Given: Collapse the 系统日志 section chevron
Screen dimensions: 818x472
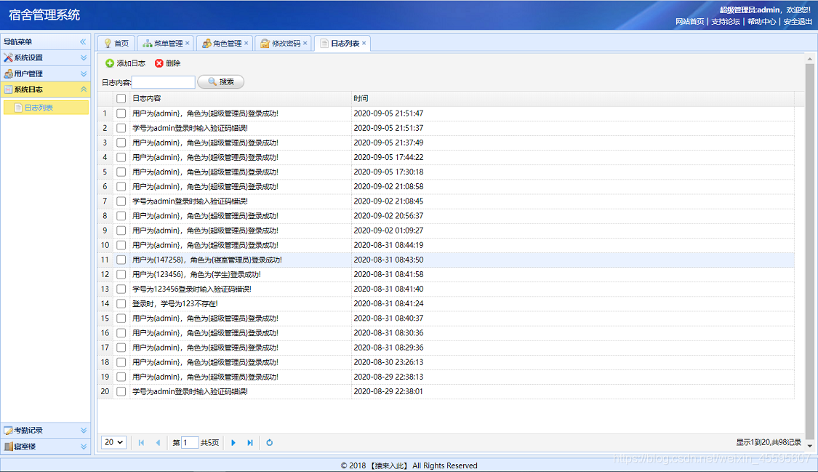Looking at the screenshot, I should tap(84, 89).
